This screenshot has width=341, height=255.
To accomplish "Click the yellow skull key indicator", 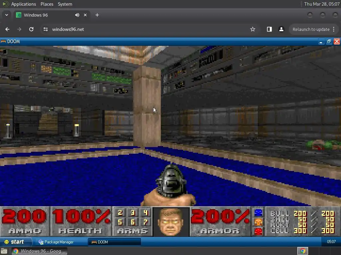I will pyautogui.click(x=258, y=222).
